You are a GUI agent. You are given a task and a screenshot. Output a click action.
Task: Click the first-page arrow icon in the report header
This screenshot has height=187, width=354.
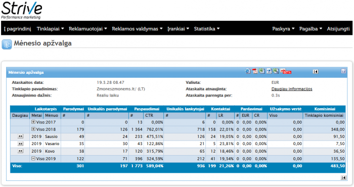[x=316, y=71]
